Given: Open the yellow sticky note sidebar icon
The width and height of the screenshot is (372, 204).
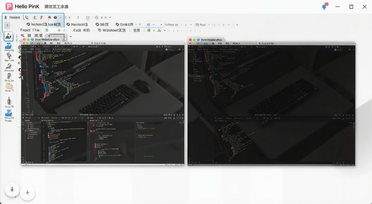Looking at the screenshot, I should [x=9, y=87].
